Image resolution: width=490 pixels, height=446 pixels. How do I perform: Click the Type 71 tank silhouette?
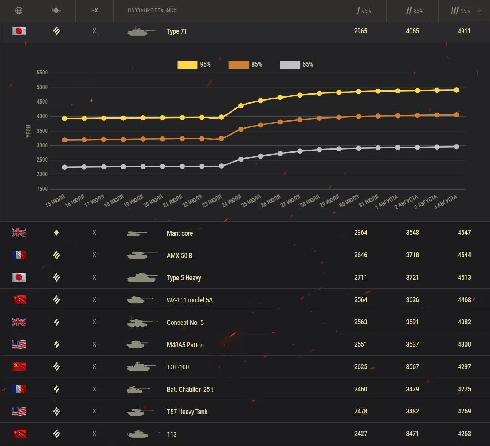pos(141,31)
